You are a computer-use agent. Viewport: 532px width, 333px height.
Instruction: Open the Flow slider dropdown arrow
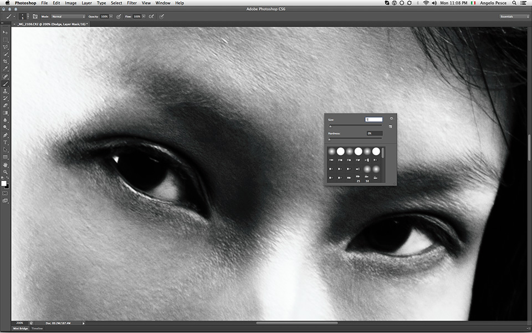[x=144, y=16]
